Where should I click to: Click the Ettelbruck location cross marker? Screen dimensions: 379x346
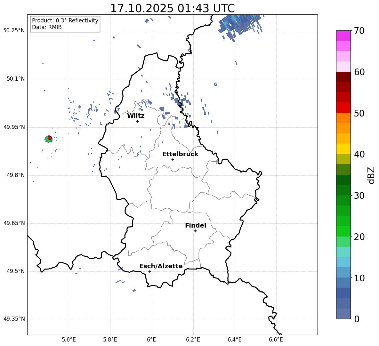pyautogui.click(x=173, y=159)
